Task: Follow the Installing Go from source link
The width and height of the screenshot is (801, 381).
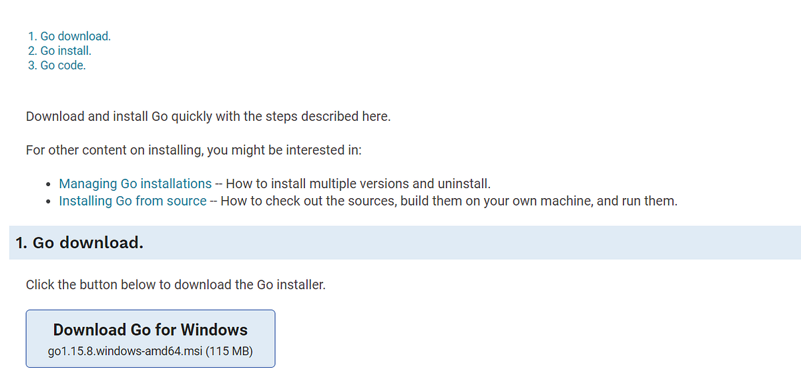Action: click(133, 201)
